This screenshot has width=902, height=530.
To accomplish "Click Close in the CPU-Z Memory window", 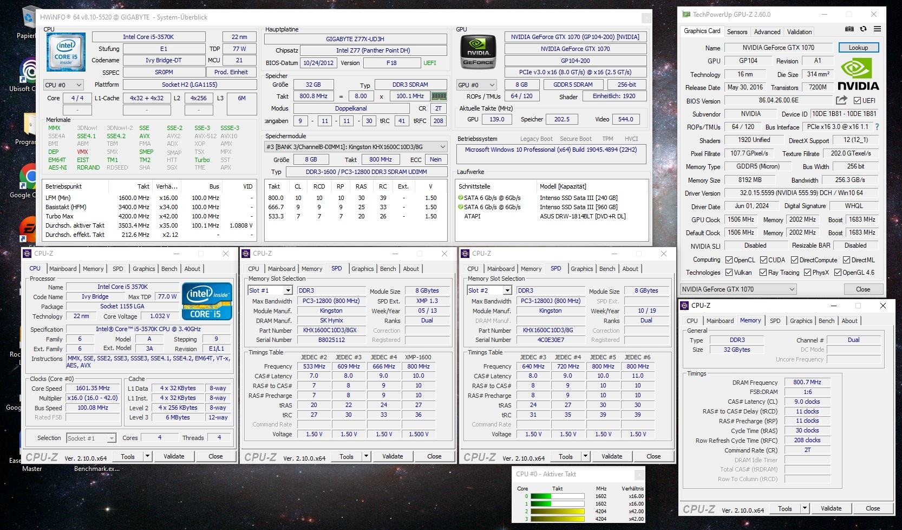I will [x=873, y=508].
